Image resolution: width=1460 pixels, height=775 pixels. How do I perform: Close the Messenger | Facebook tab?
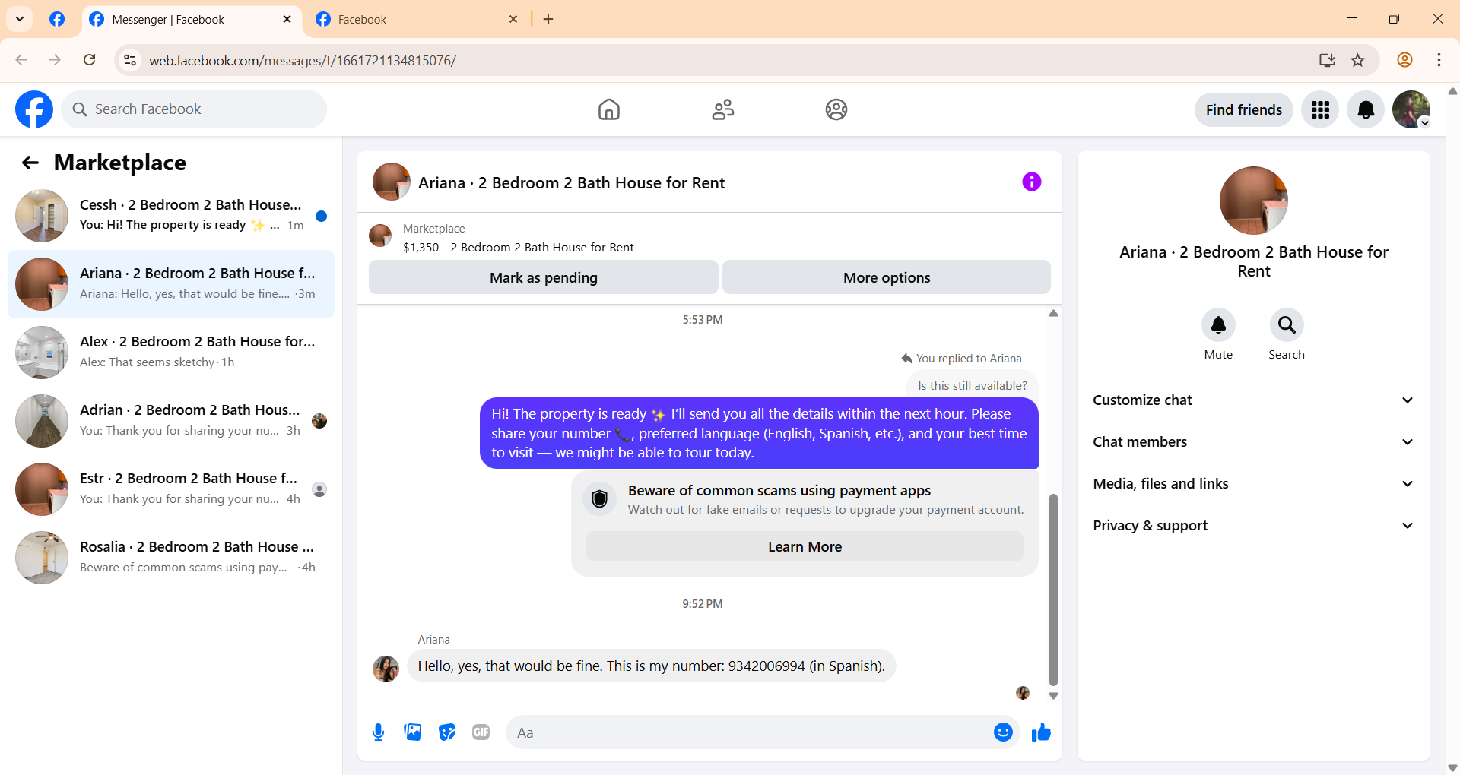(287, 19)
